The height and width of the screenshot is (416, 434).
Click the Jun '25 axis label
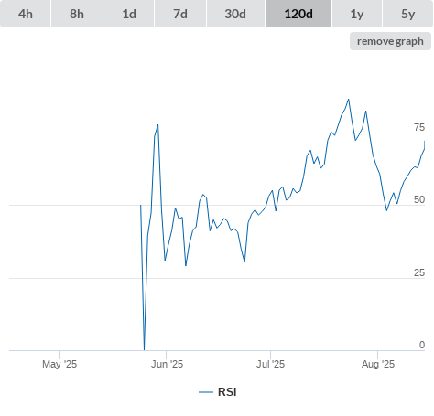(x=167, y=364)
